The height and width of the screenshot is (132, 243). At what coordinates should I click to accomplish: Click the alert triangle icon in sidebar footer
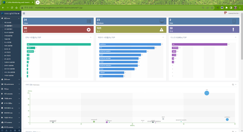click(x=6, y=130)
